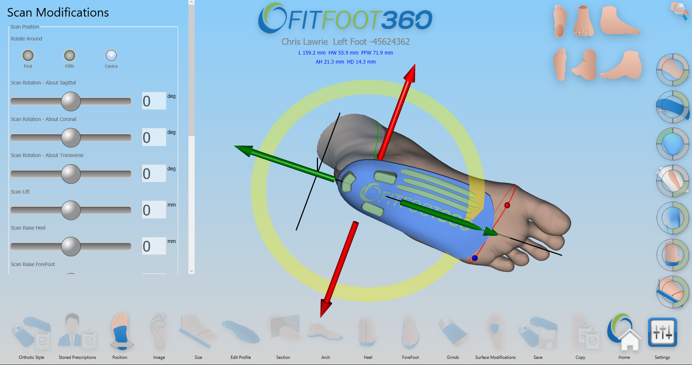Select the First metatarsal rotation option
This screenshot has width=692, height=365.
pyautogui.click(x=28, y=56)
